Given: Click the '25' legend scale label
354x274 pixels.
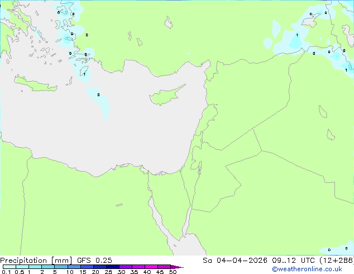Looking at the screenshot, I should (108, 272).
